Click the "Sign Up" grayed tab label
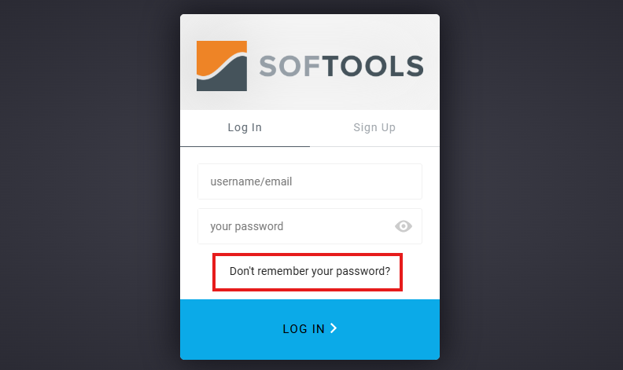The height and width of the screenshot is (370, 623). 374,127
